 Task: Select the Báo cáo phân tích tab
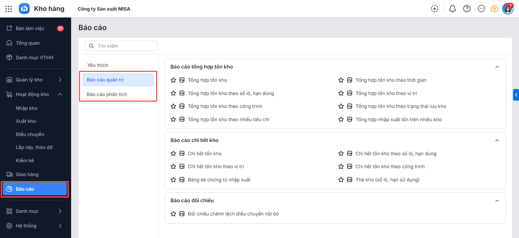pos(107,94)
